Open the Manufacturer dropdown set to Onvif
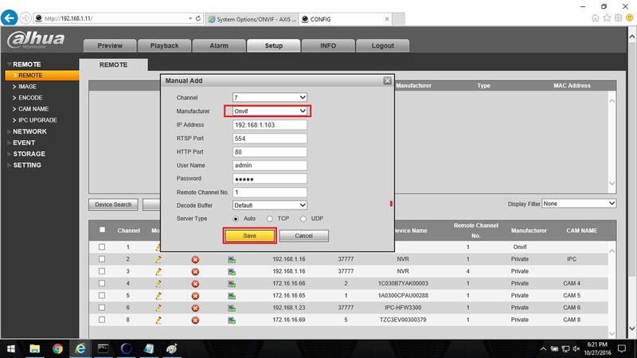This screenshot has width=637, height=358. click(x=269, y=111)
